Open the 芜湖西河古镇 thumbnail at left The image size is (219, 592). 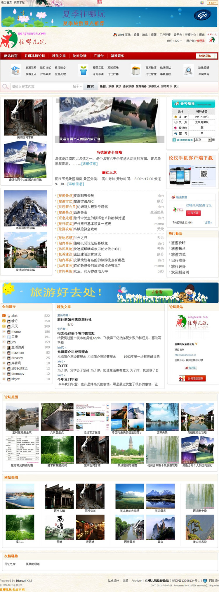click(x=25, y=117)
